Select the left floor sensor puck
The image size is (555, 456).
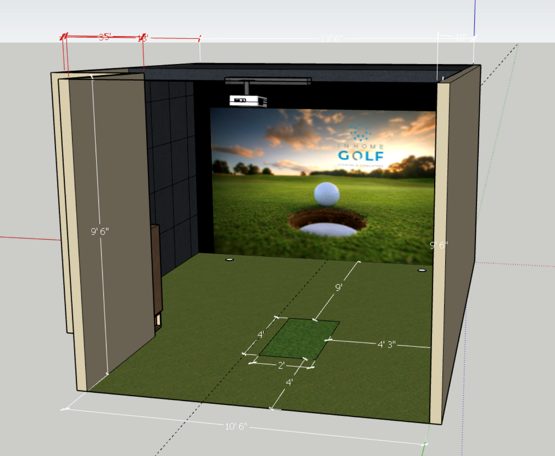pos(229,260)
